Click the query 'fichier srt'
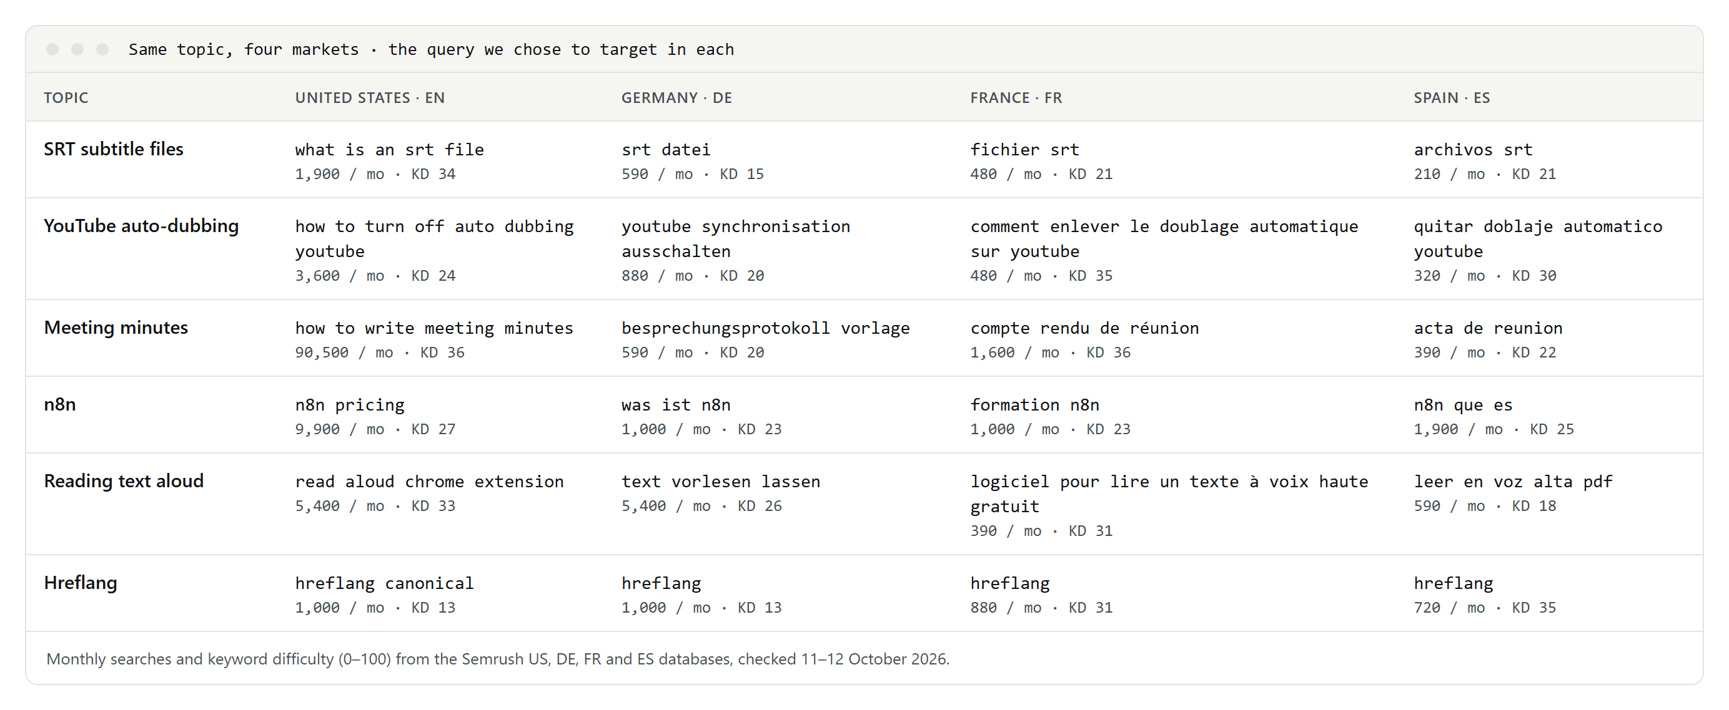This screenshot has width=1729, height=710. click(x=1025, y=150)
